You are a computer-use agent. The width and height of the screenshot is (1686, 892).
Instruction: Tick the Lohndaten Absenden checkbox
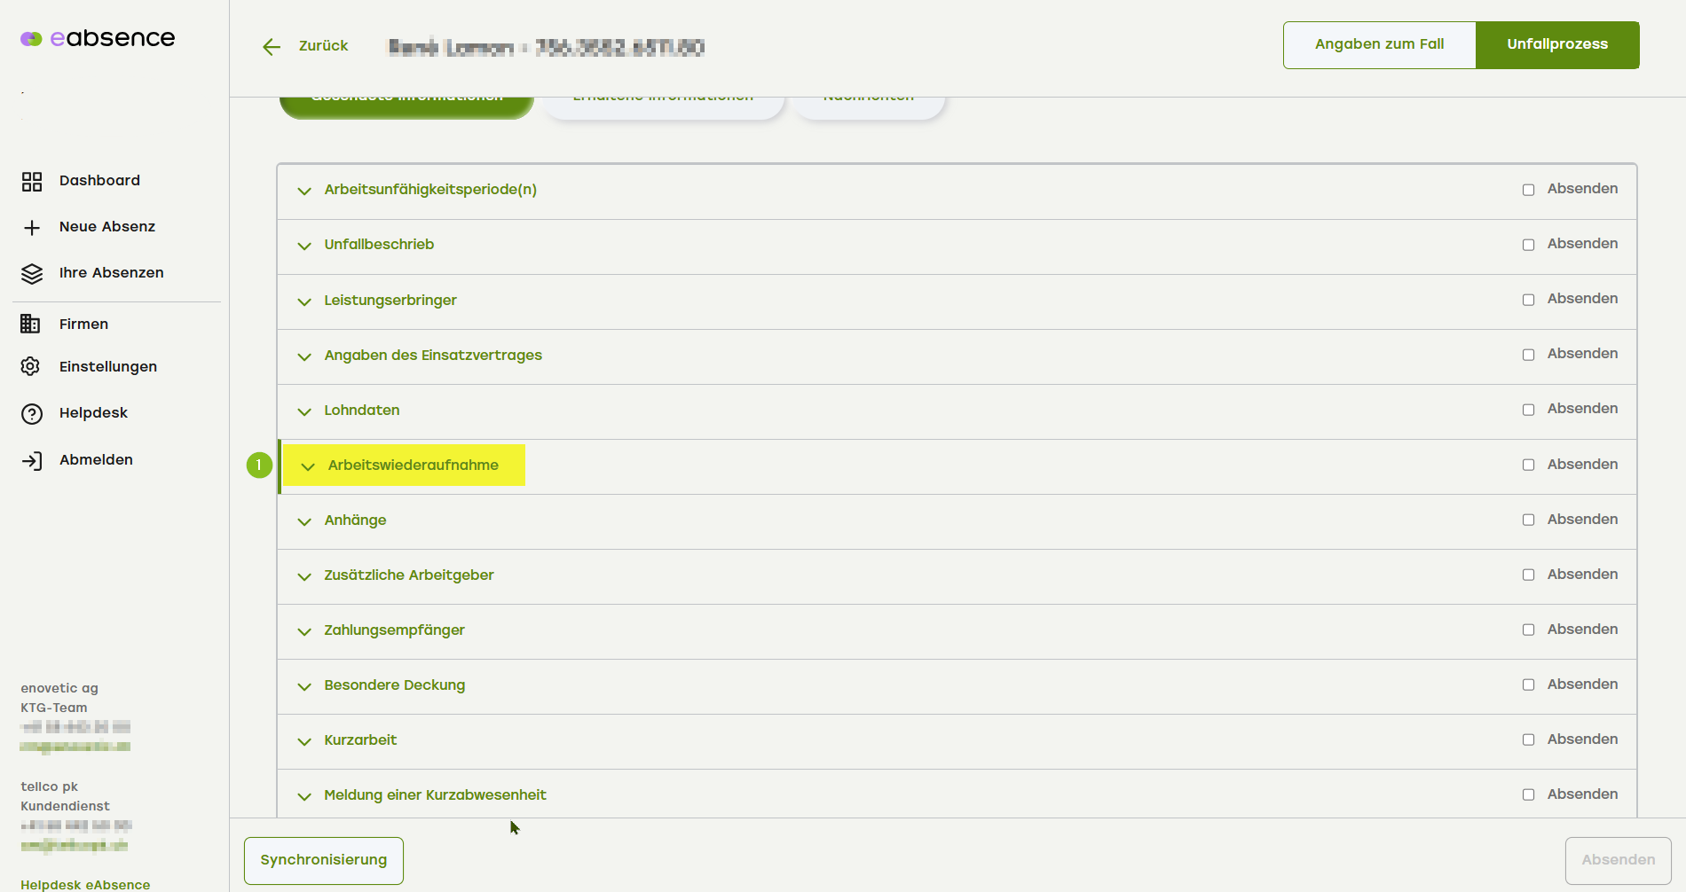pyautogui.click(x=1528, y=410)
